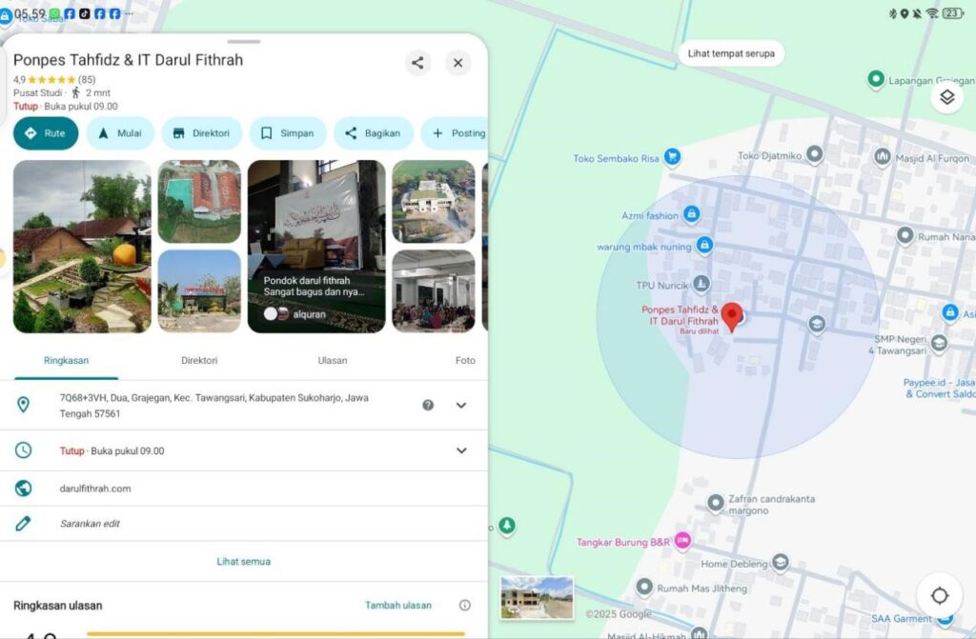Tap the Posting chip button
The image size is (976, 639).
[x=455, y=133]
